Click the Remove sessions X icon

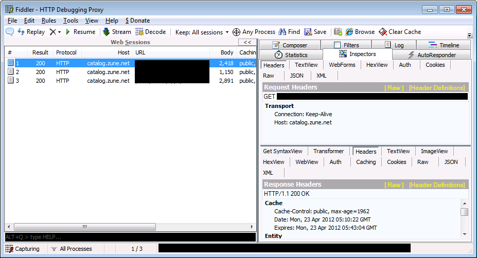tap(53, 31)
